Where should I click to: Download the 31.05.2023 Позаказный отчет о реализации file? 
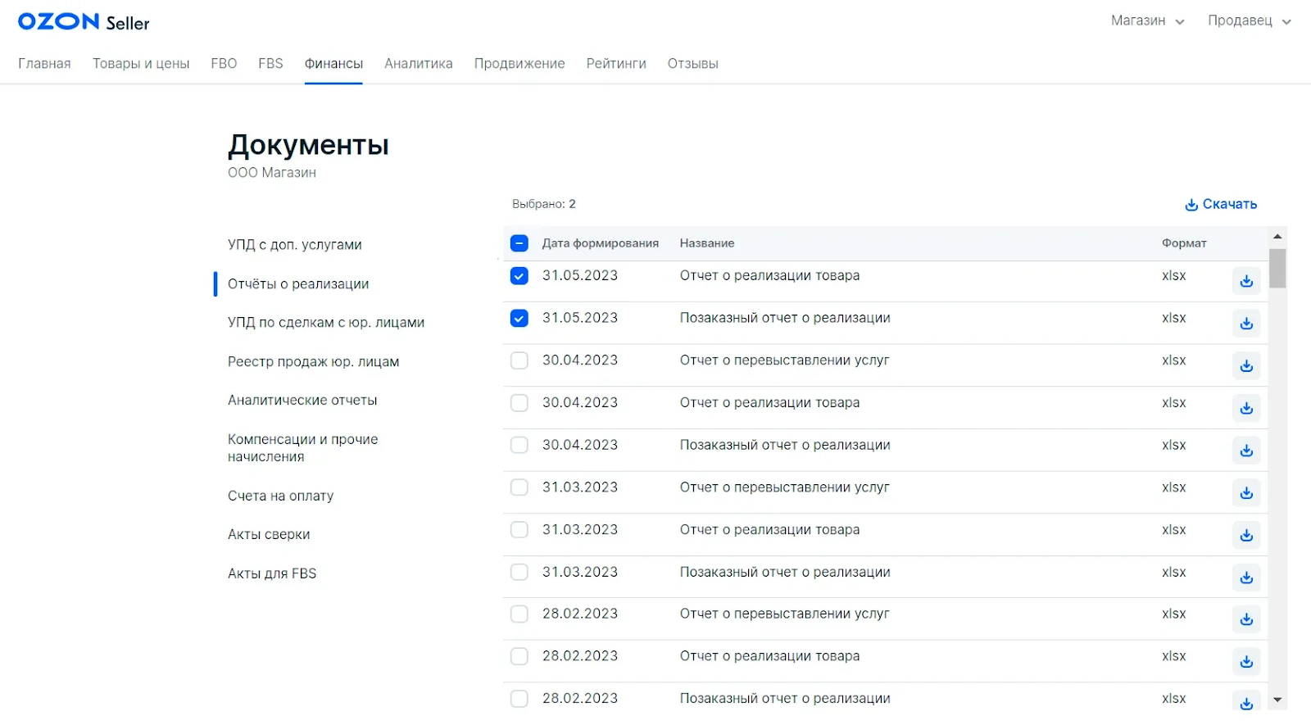coord(1246,324)
